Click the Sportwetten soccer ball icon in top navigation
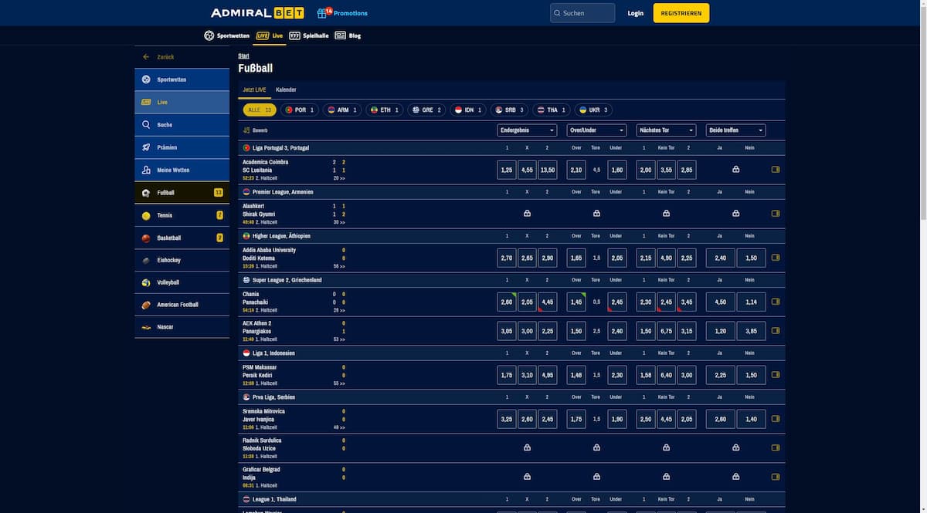The image size is (927, 513). click(209, 35)
